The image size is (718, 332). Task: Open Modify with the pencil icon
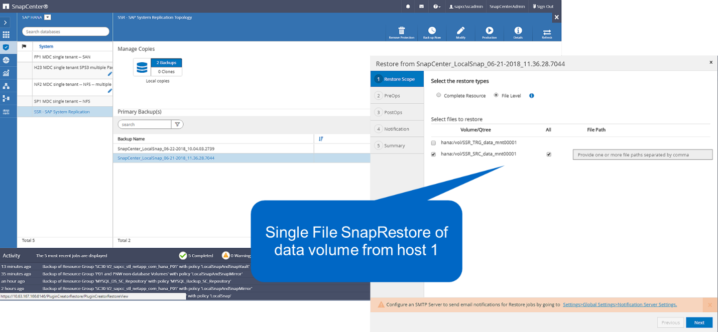(x=460, y=31)
